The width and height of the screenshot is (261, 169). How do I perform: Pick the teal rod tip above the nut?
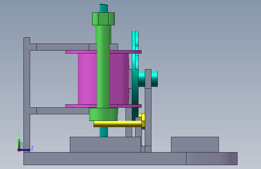[104, 8]
